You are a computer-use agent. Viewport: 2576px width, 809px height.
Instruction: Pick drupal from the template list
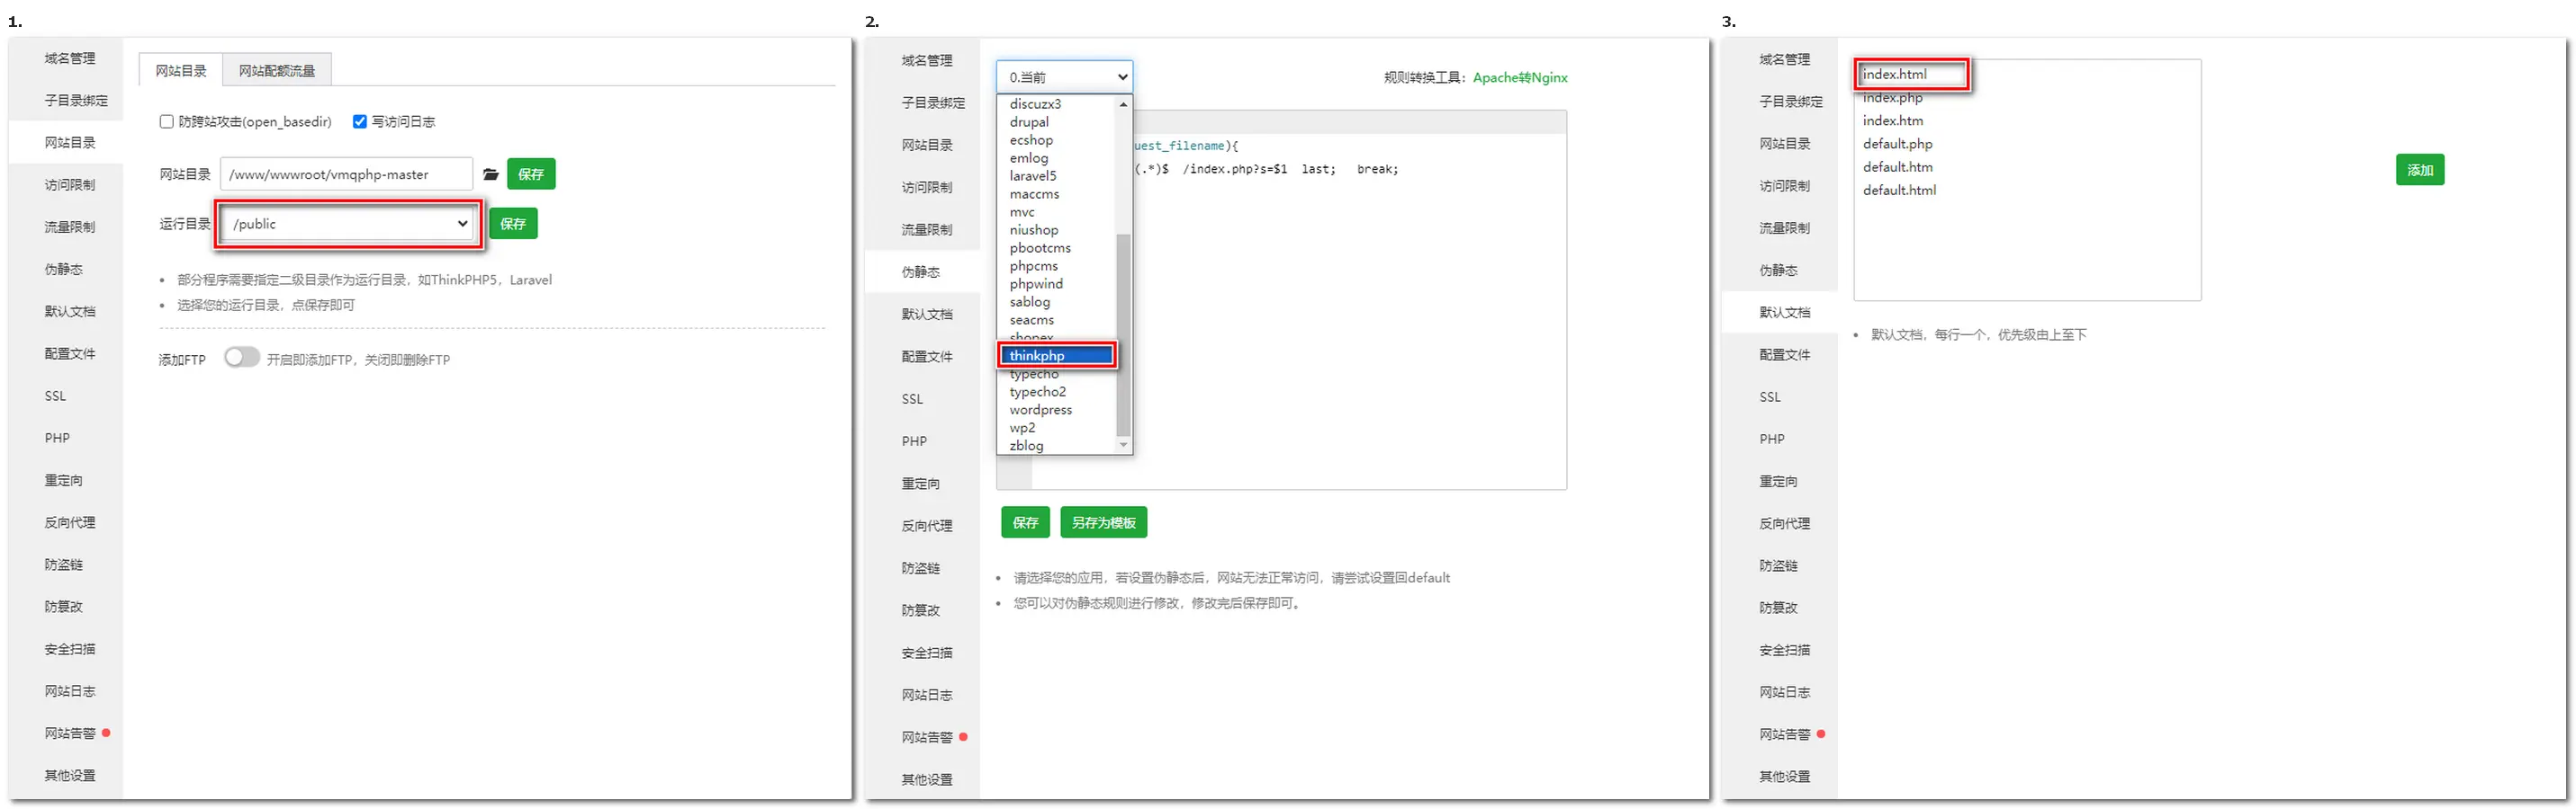click(x=1057, y=122)
